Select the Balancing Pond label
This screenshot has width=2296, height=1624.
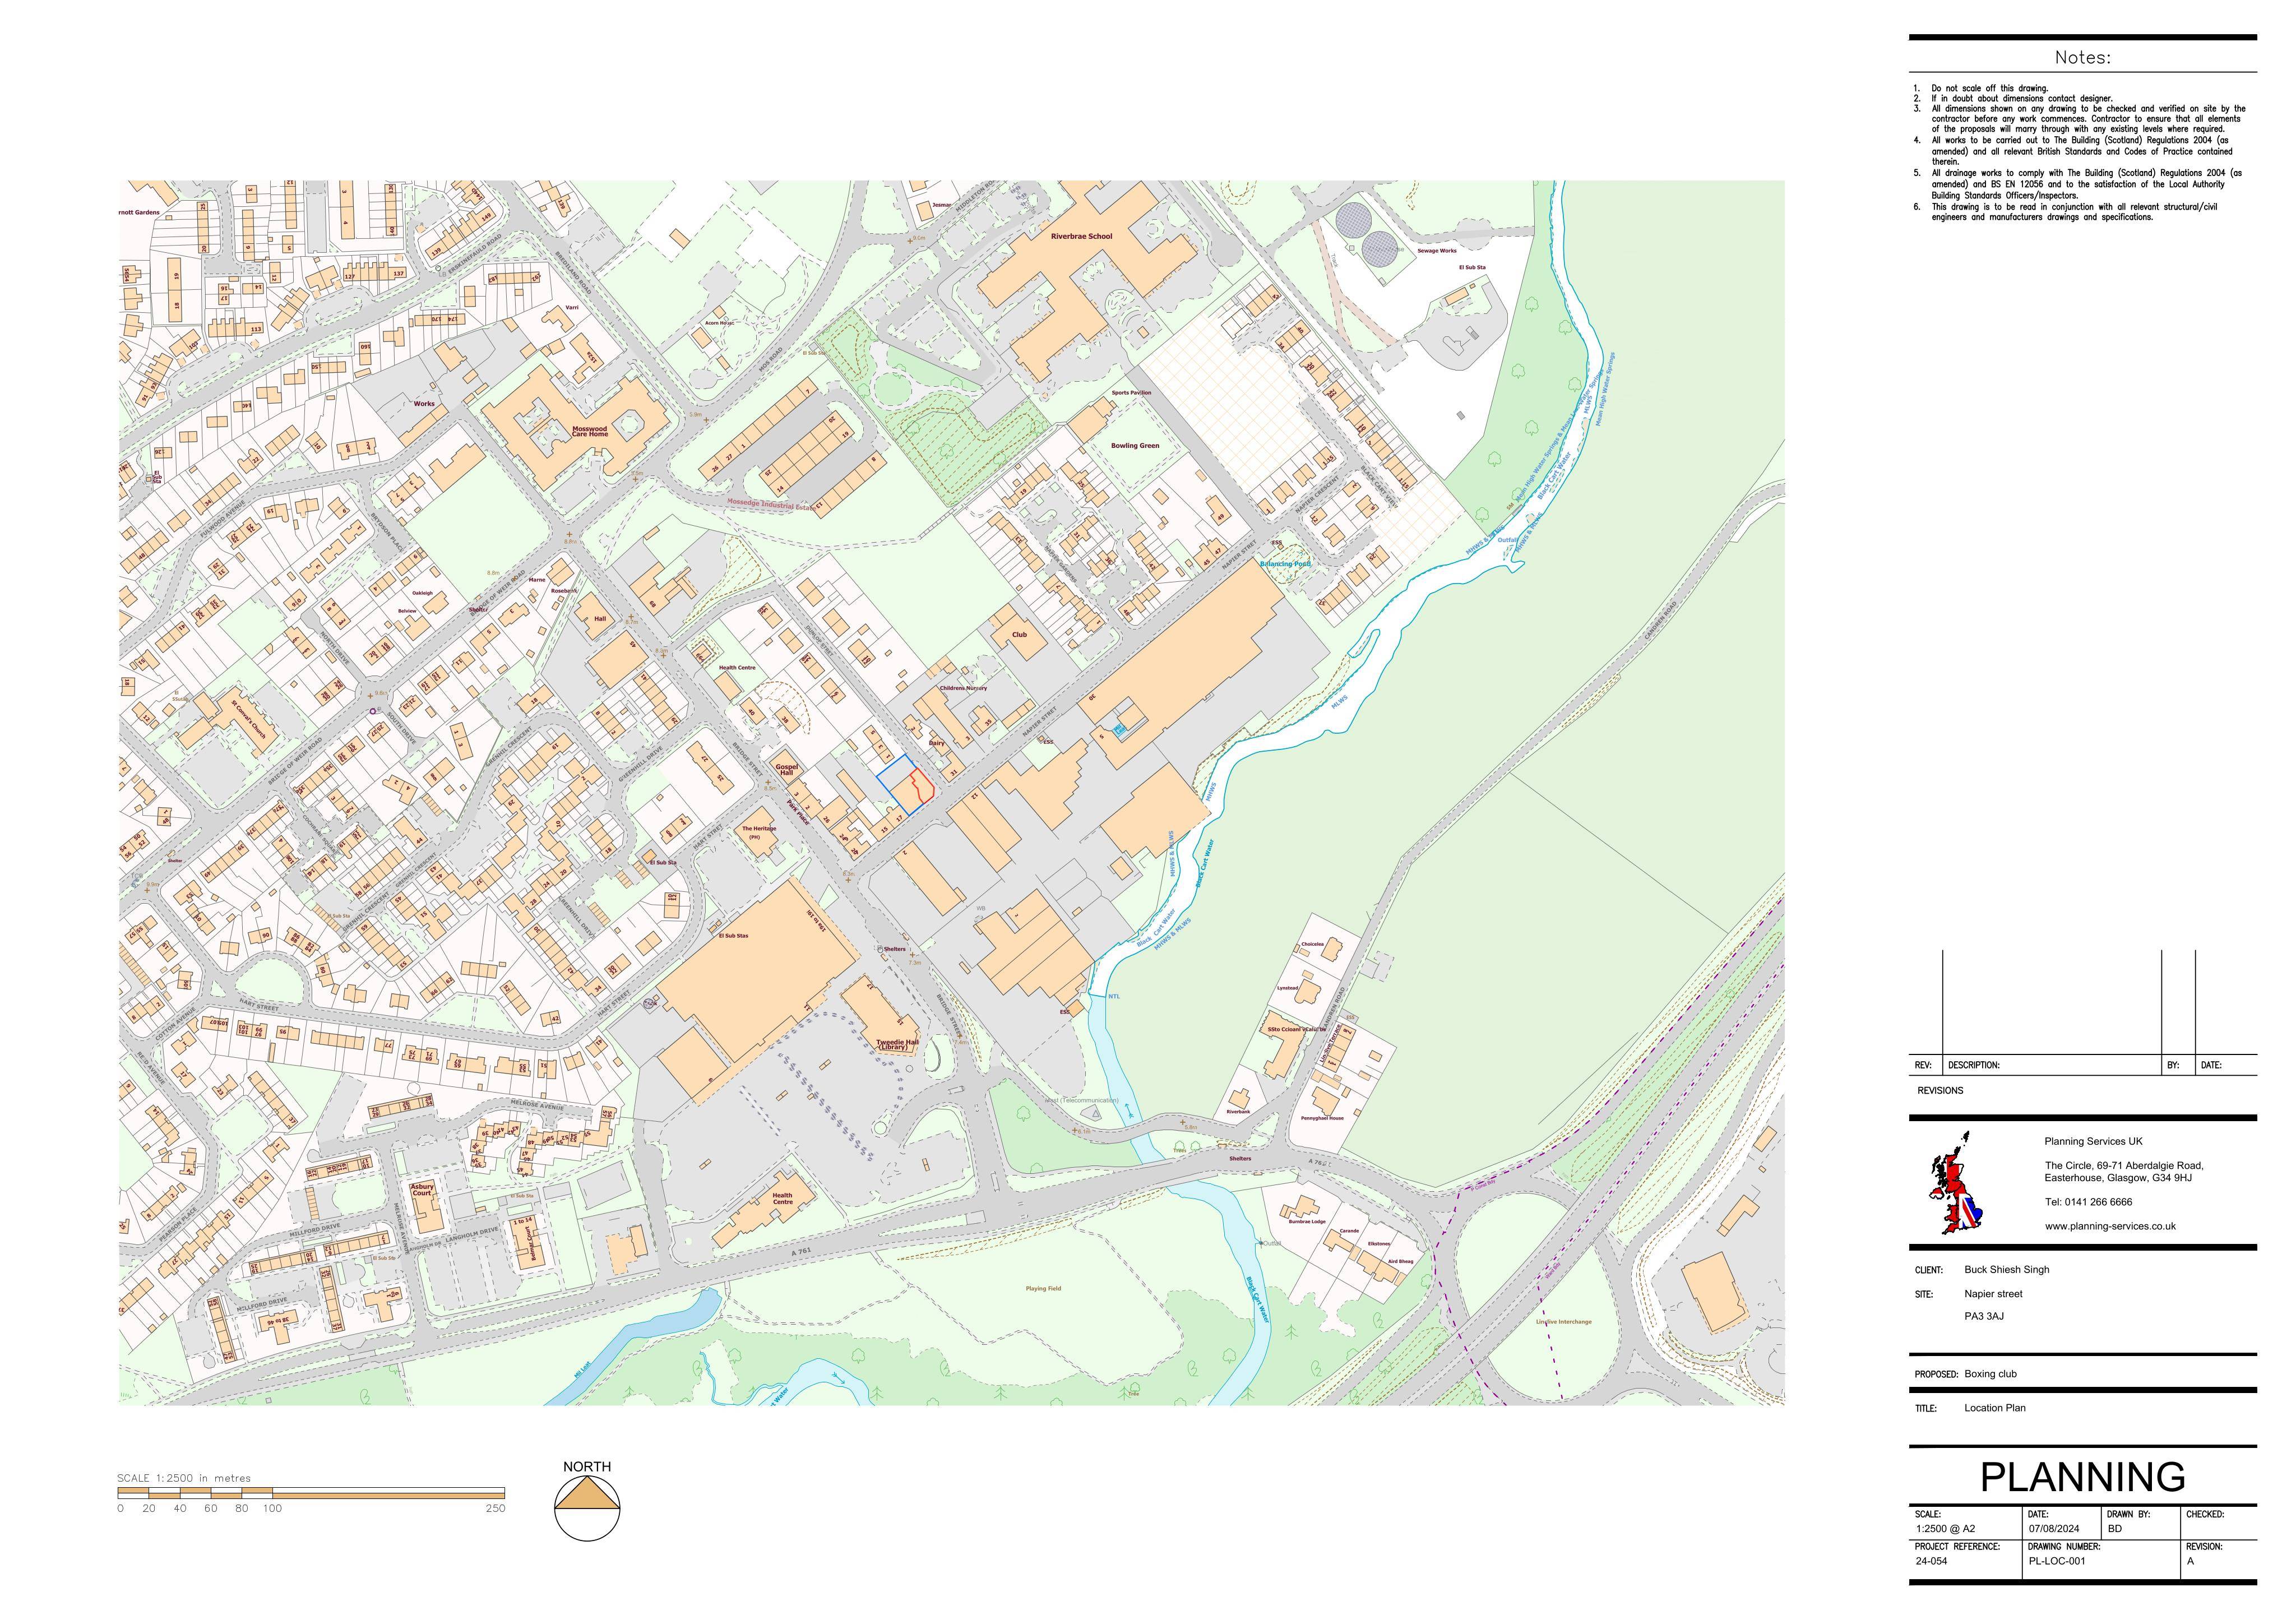1285,564
